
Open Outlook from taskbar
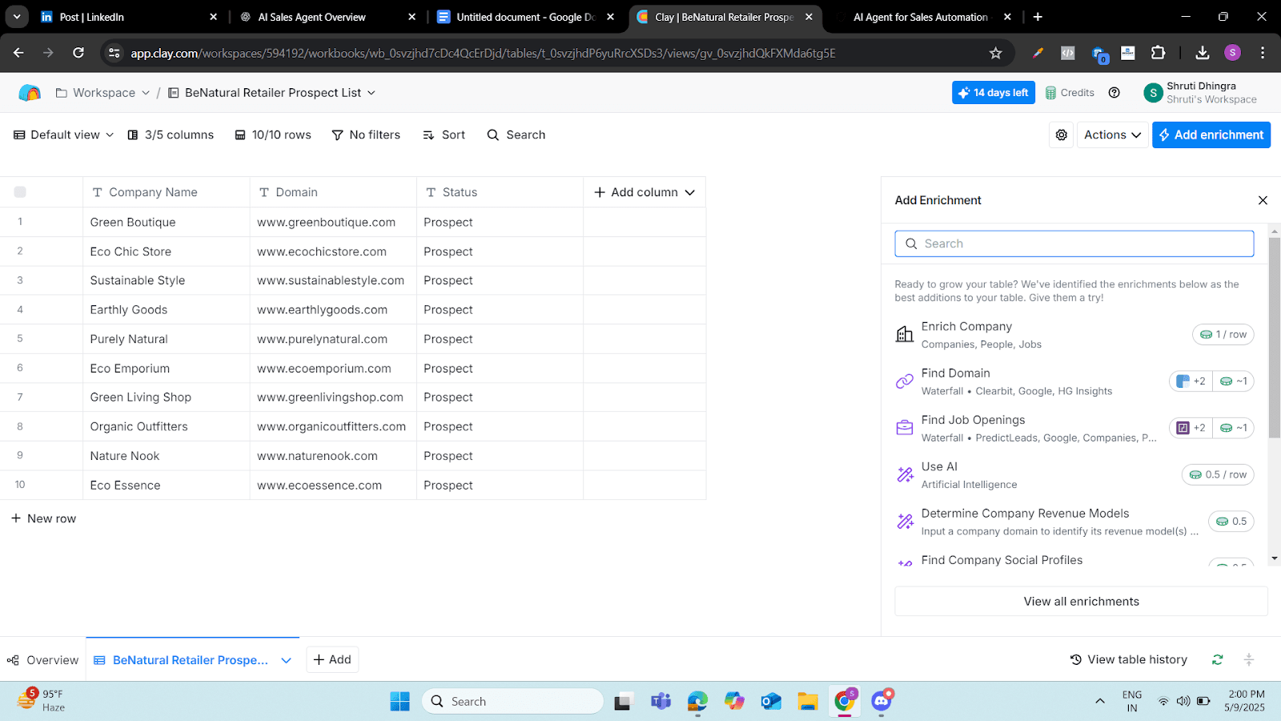(771, 702)
